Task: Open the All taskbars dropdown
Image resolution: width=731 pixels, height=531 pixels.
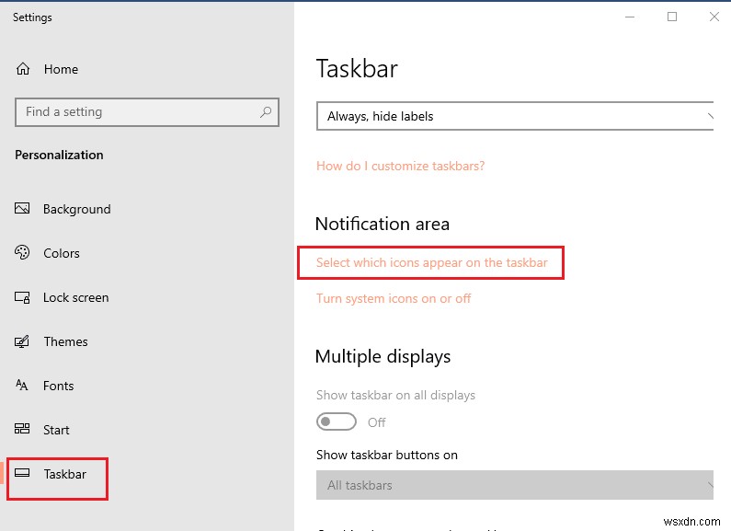Action: [x=515, y=485]
